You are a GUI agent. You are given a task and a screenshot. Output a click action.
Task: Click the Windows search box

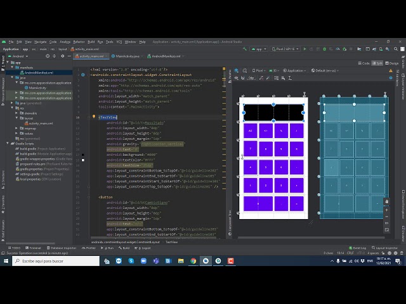[56, 261]
